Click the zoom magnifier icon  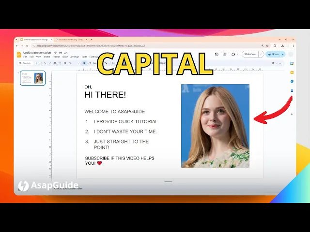(x=65, y=63)
